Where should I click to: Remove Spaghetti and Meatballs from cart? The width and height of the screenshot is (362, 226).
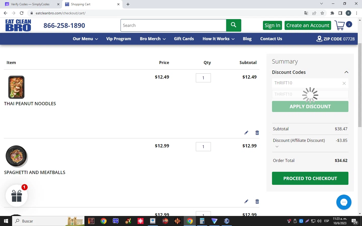[257, 201]
